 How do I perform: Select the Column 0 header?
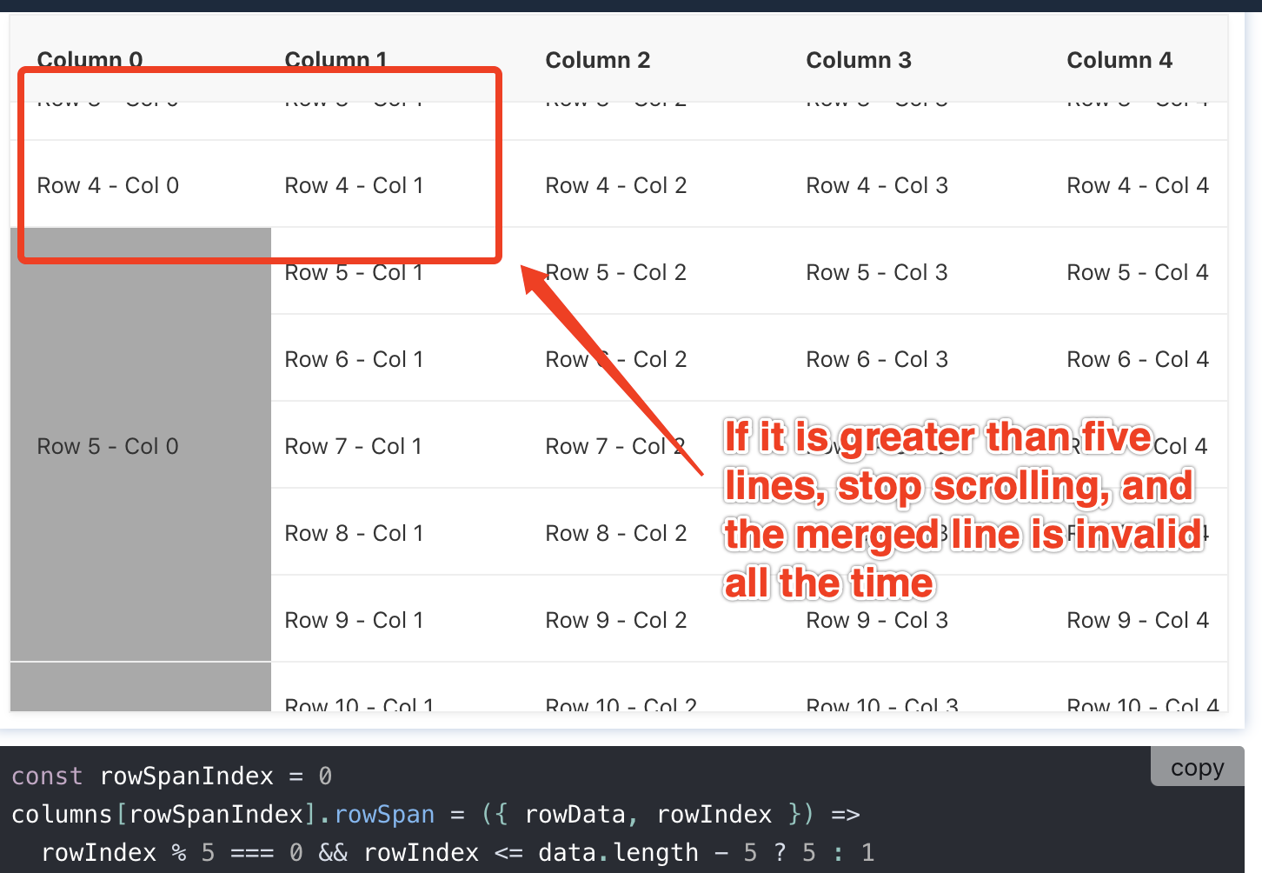[x=90, y=59]
